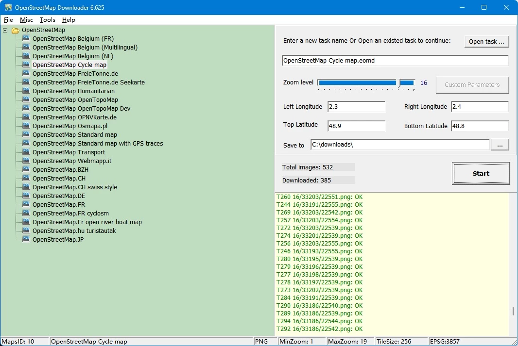The image size is (518, 346).
Task: Collapse the OpenStreetMap root tree node
Action: [5, 30]
